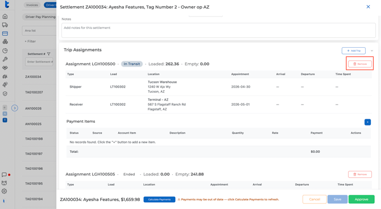
Task: Click the 'N' workspace square
Action: (x=5, y=114)
